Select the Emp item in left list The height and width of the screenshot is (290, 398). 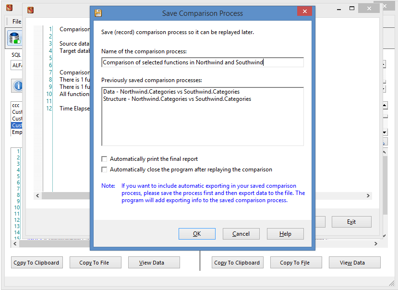coord(17,132)
